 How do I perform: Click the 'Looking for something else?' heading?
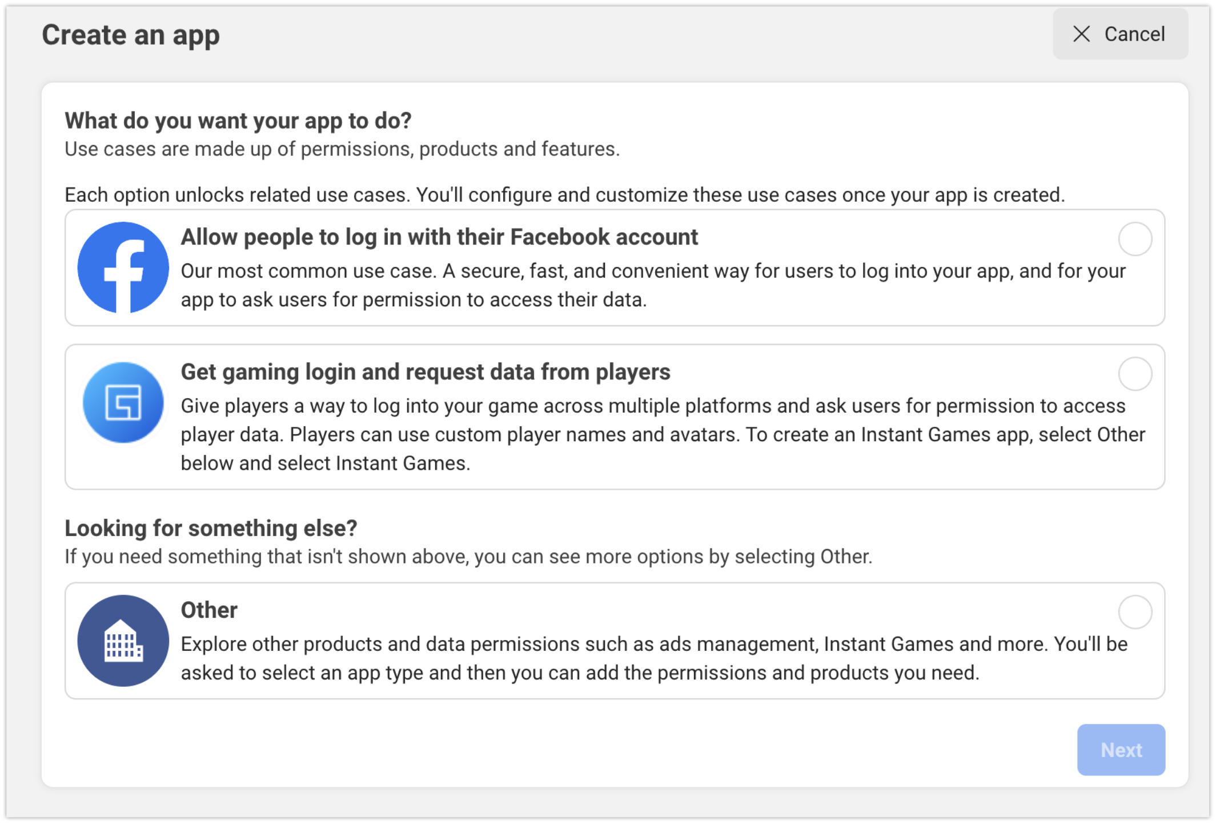click(211, 528)
